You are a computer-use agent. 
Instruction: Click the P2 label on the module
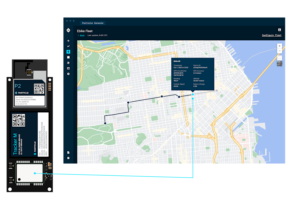(x=18, y=86)
